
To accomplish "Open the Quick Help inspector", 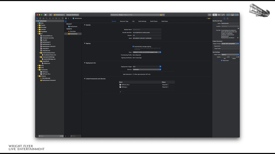I will tap(227, 18).
